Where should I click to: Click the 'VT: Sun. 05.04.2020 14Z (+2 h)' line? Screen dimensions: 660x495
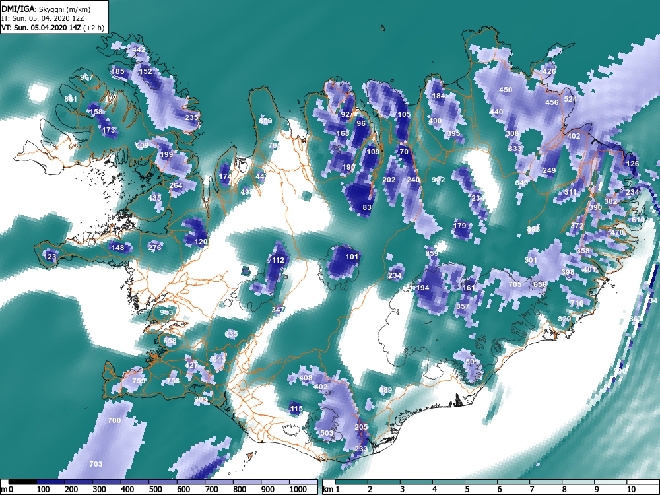[53, 28]
